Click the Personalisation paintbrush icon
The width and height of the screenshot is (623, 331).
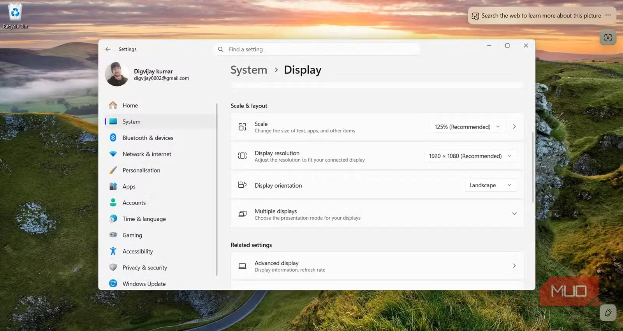tap(113, 170)
